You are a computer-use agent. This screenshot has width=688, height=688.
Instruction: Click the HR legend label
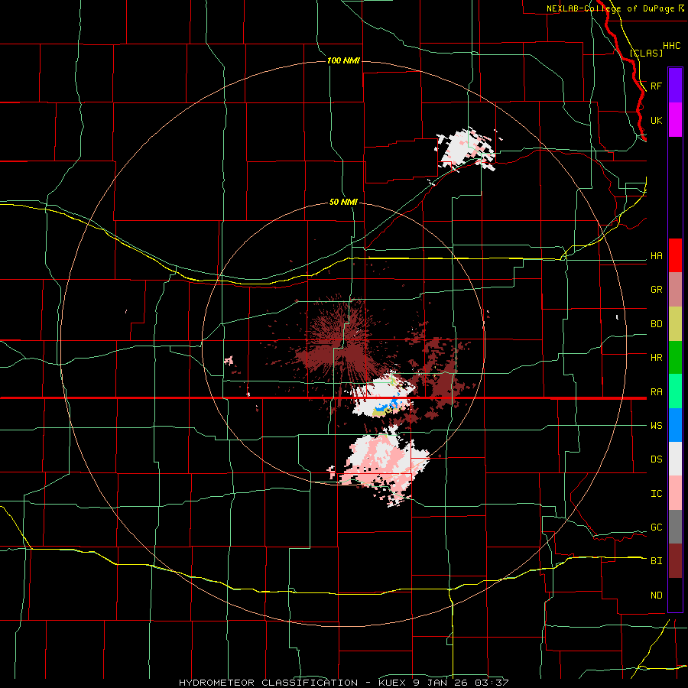[657, 358]
